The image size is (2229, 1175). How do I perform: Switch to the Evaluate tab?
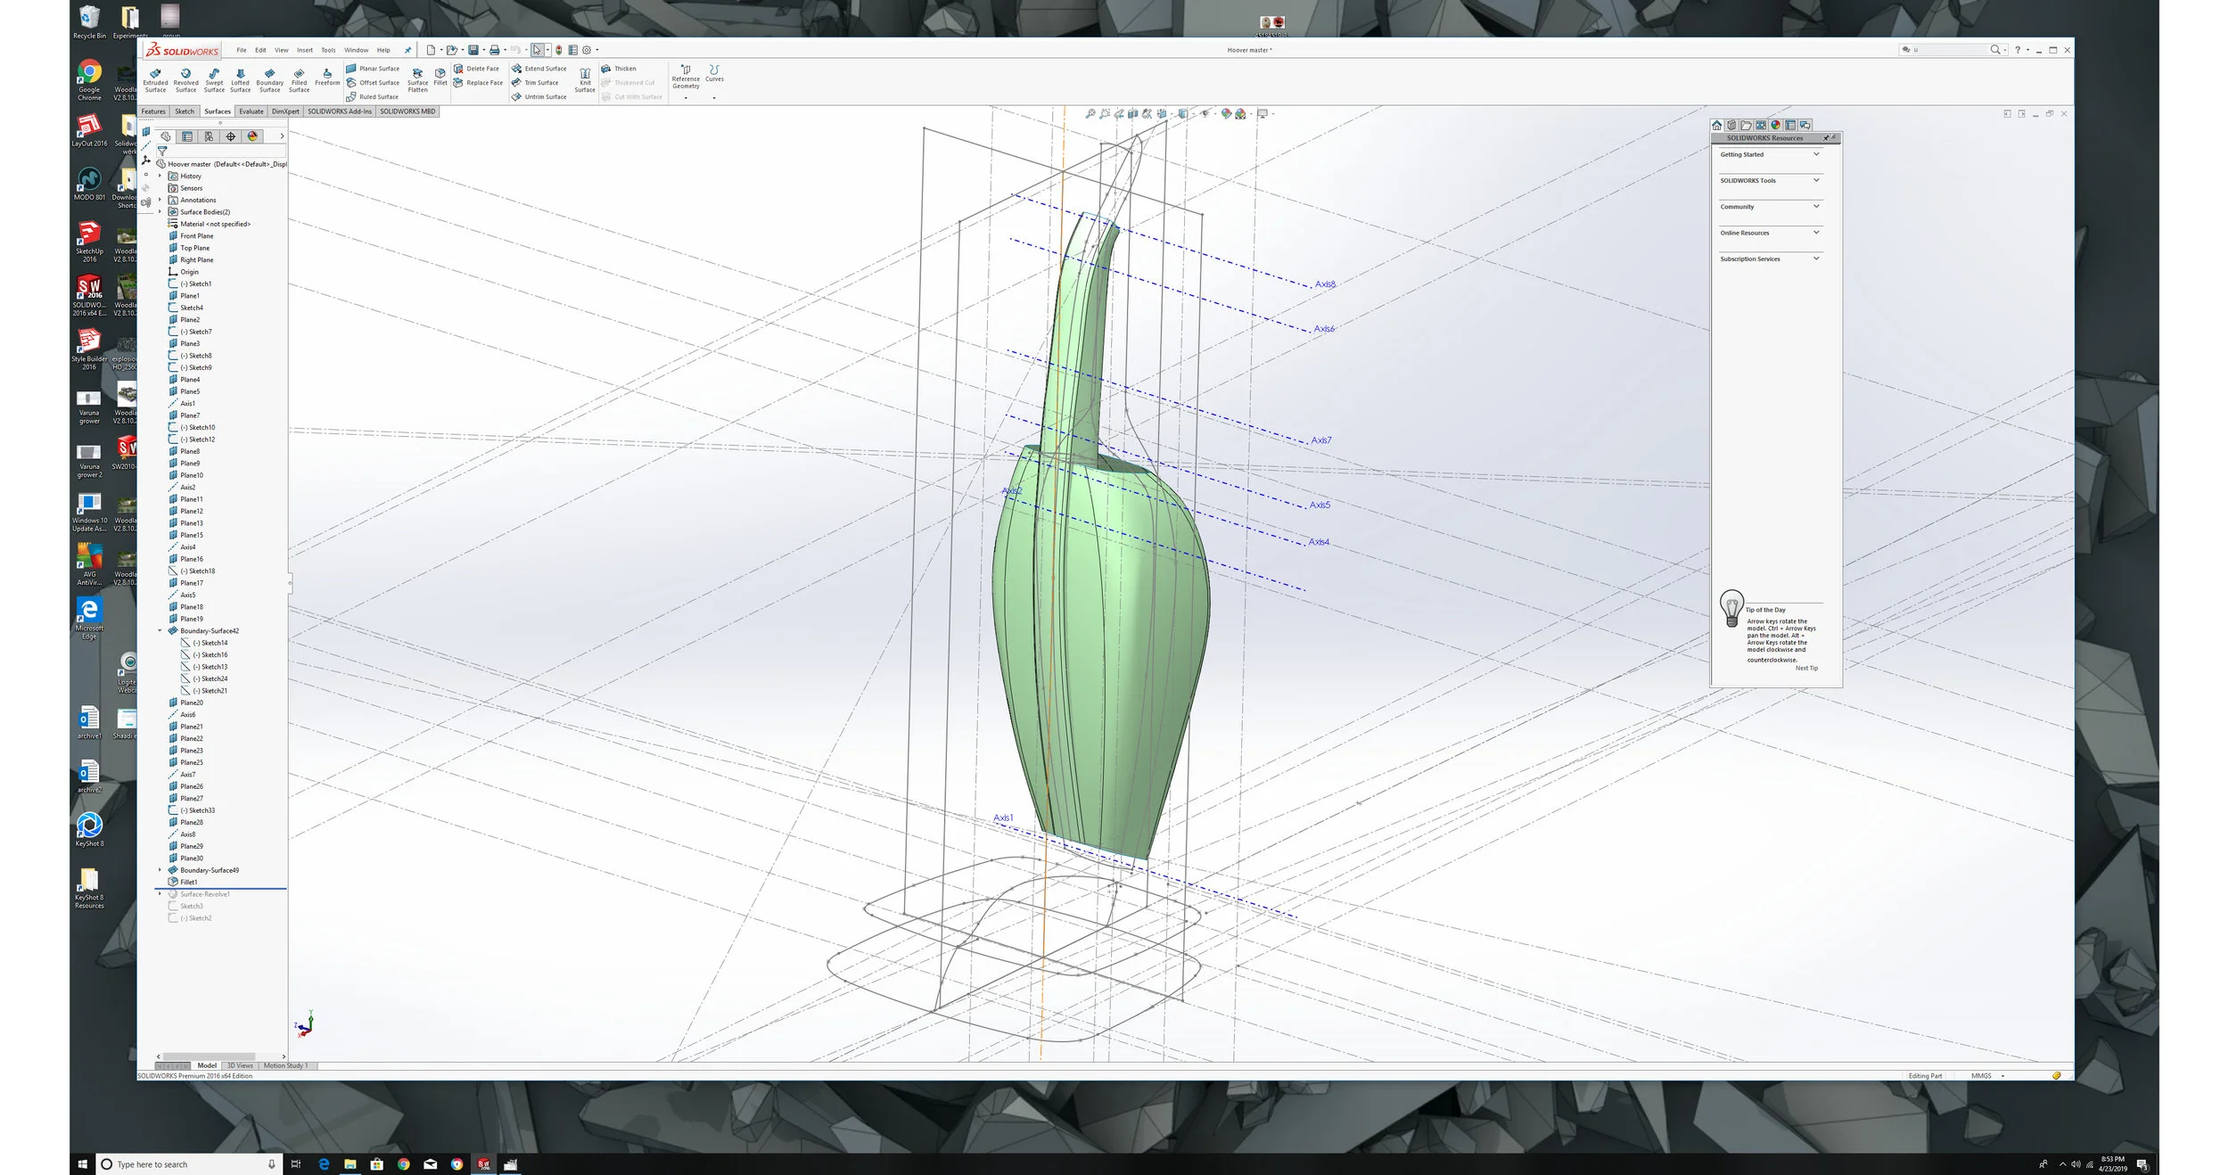click(251, 111)
